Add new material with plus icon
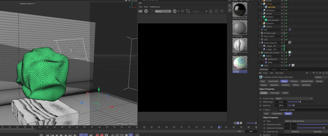 (x=230, y=6)
